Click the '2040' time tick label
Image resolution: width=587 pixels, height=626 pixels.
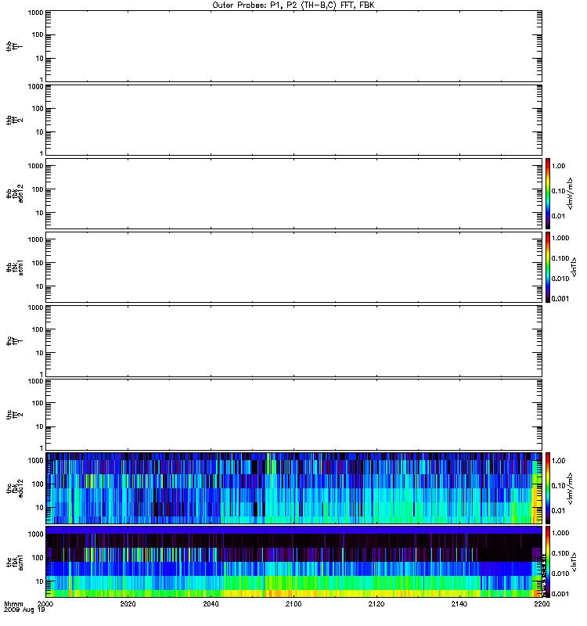[x=211, y=603]
